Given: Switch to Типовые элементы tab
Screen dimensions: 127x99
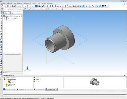Looking at the screenshot, I should [51, 89].
